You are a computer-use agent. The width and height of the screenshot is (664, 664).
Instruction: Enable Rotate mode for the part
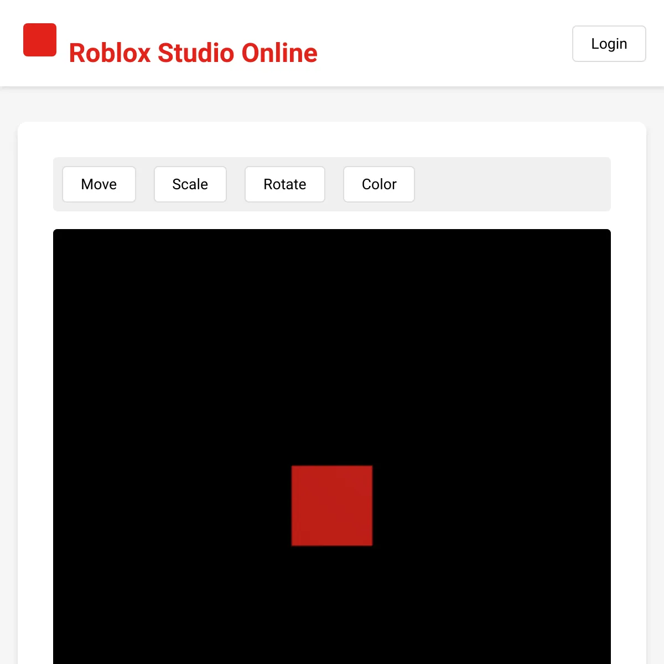click(x=284, y=184)
